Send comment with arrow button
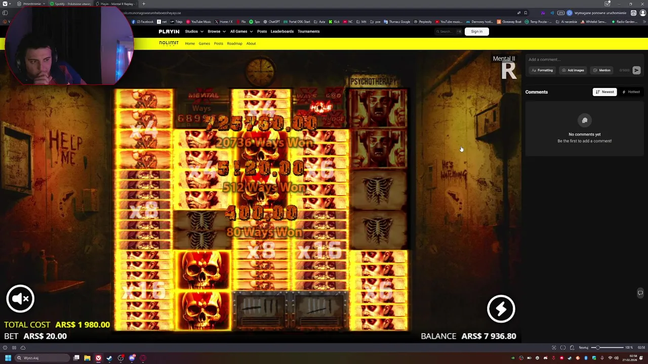This screenshot has height=364, width=648. (x=636, y=70)
